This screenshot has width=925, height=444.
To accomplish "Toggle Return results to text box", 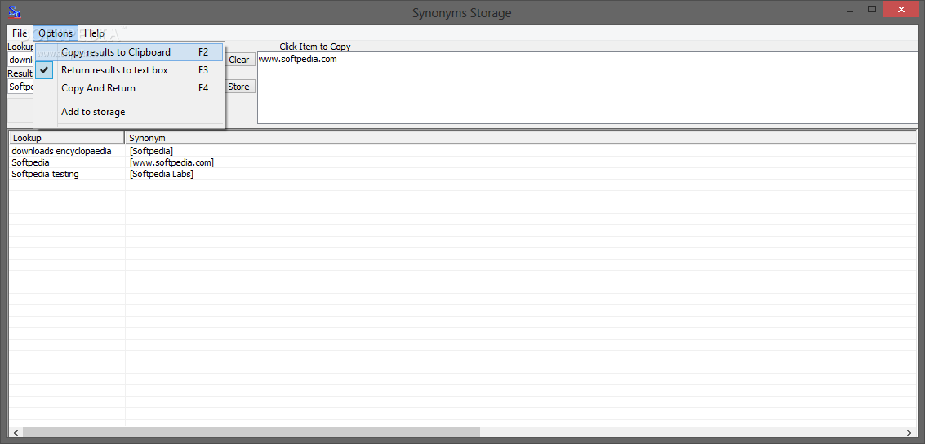I will click(x=129, y=70).
